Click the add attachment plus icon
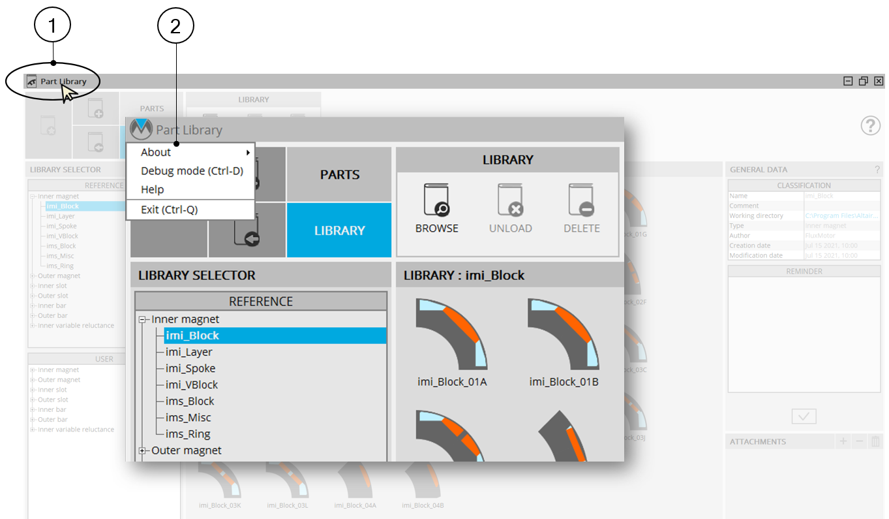This screenshot has height=519, width=889. (843, 442)
